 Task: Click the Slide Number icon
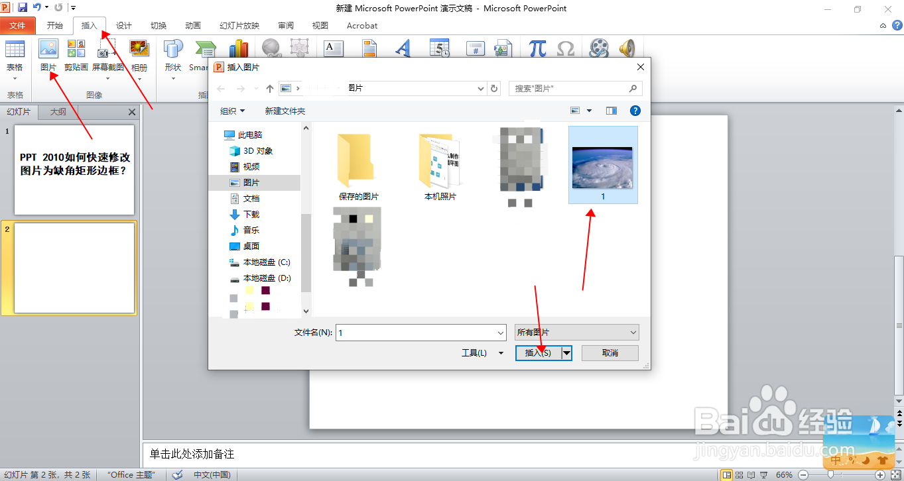click(x=475, y=49)
